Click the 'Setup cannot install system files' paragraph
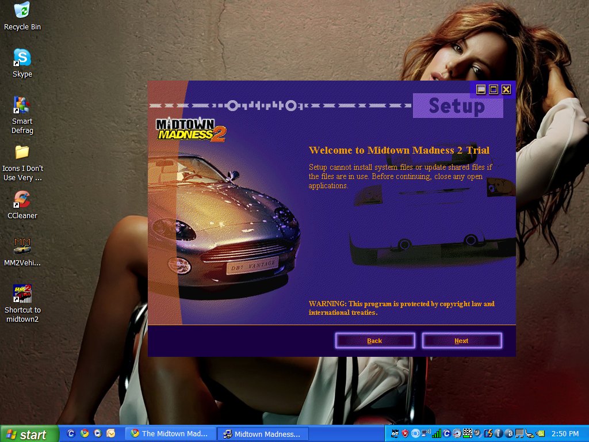Image resolution: width=589 pixels, height=442 pixels. [400, 176]
